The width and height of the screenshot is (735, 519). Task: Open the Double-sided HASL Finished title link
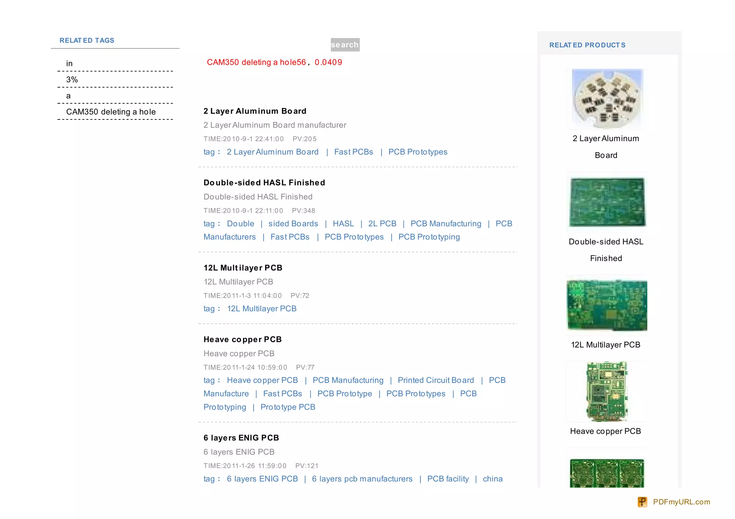coord(264,183)
